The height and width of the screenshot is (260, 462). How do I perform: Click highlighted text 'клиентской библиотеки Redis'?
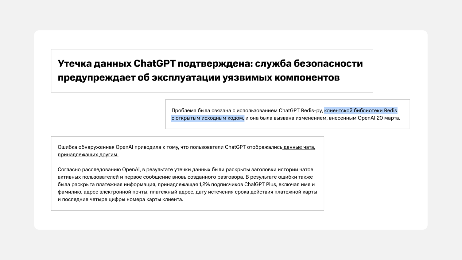coord(360,111)
